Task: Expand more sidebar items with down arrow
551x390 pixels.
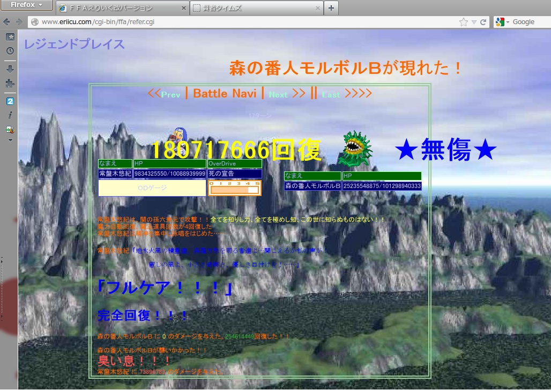Action: pos(10,140)
